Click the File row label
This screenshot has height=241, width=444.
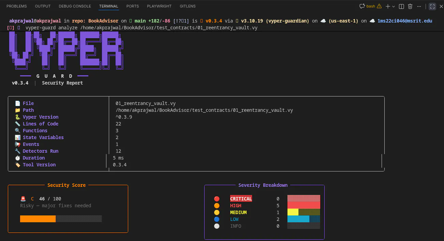pyautogui.click(x=28, y=103)
